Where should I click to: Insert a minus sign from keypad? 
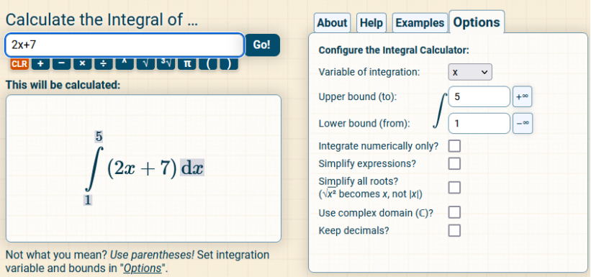point(62,64)
